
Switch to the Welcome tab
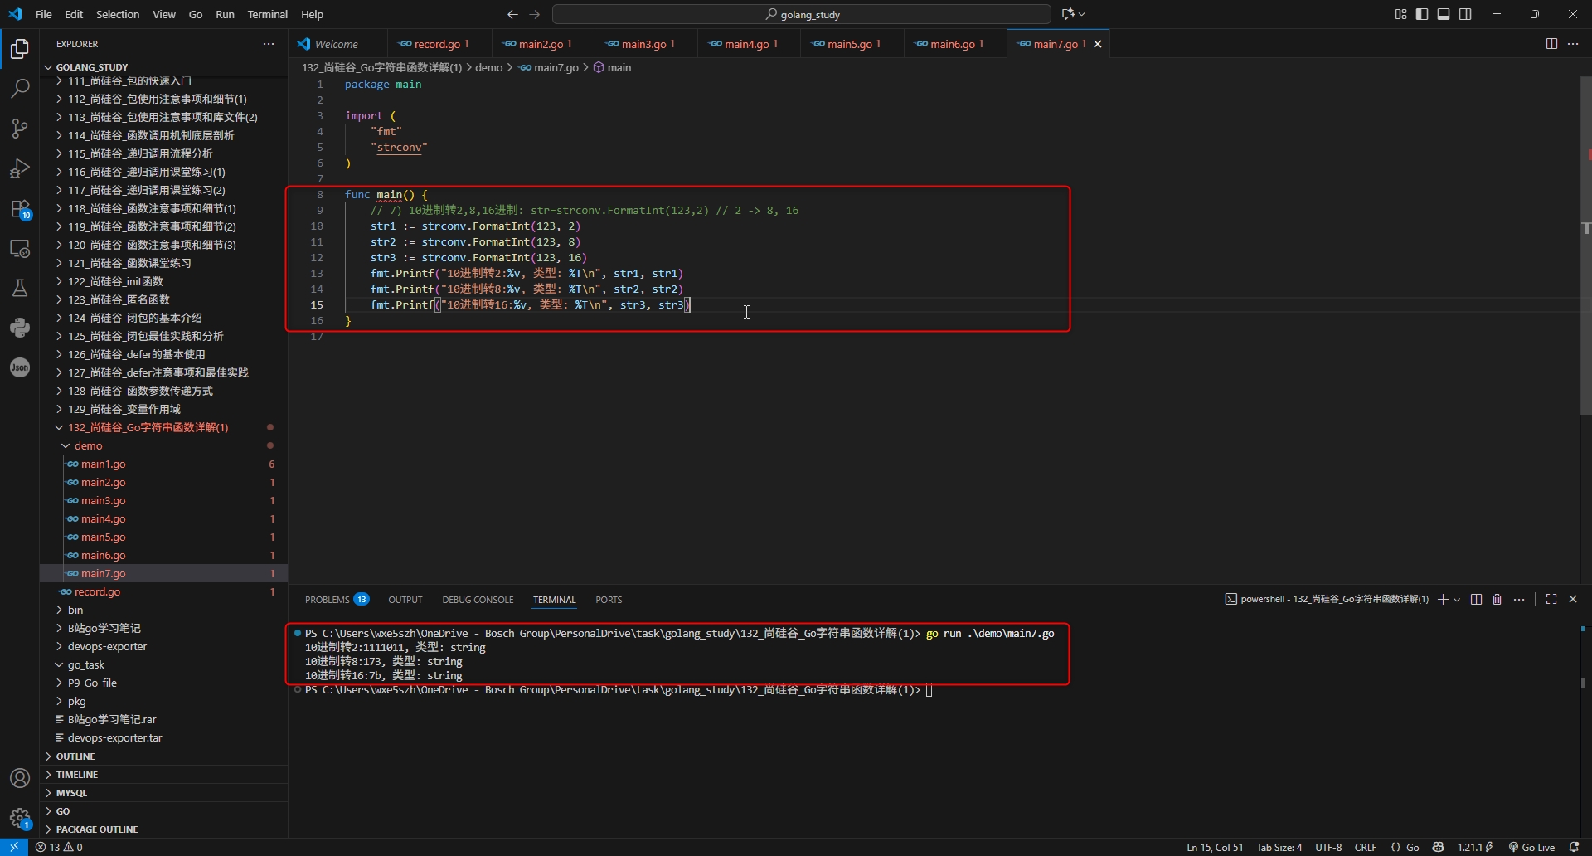[x=337, y=44]
